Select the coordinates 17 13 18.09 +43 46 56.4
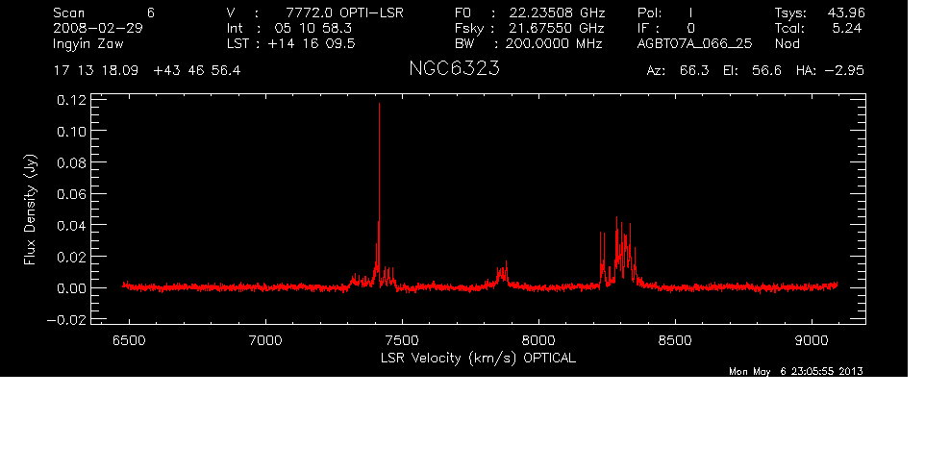925x471 pixels. 147,71
